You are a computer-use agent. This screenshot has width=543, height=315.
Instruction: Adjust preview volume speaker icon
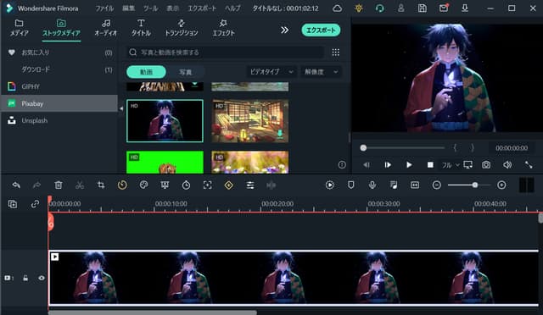507,165
